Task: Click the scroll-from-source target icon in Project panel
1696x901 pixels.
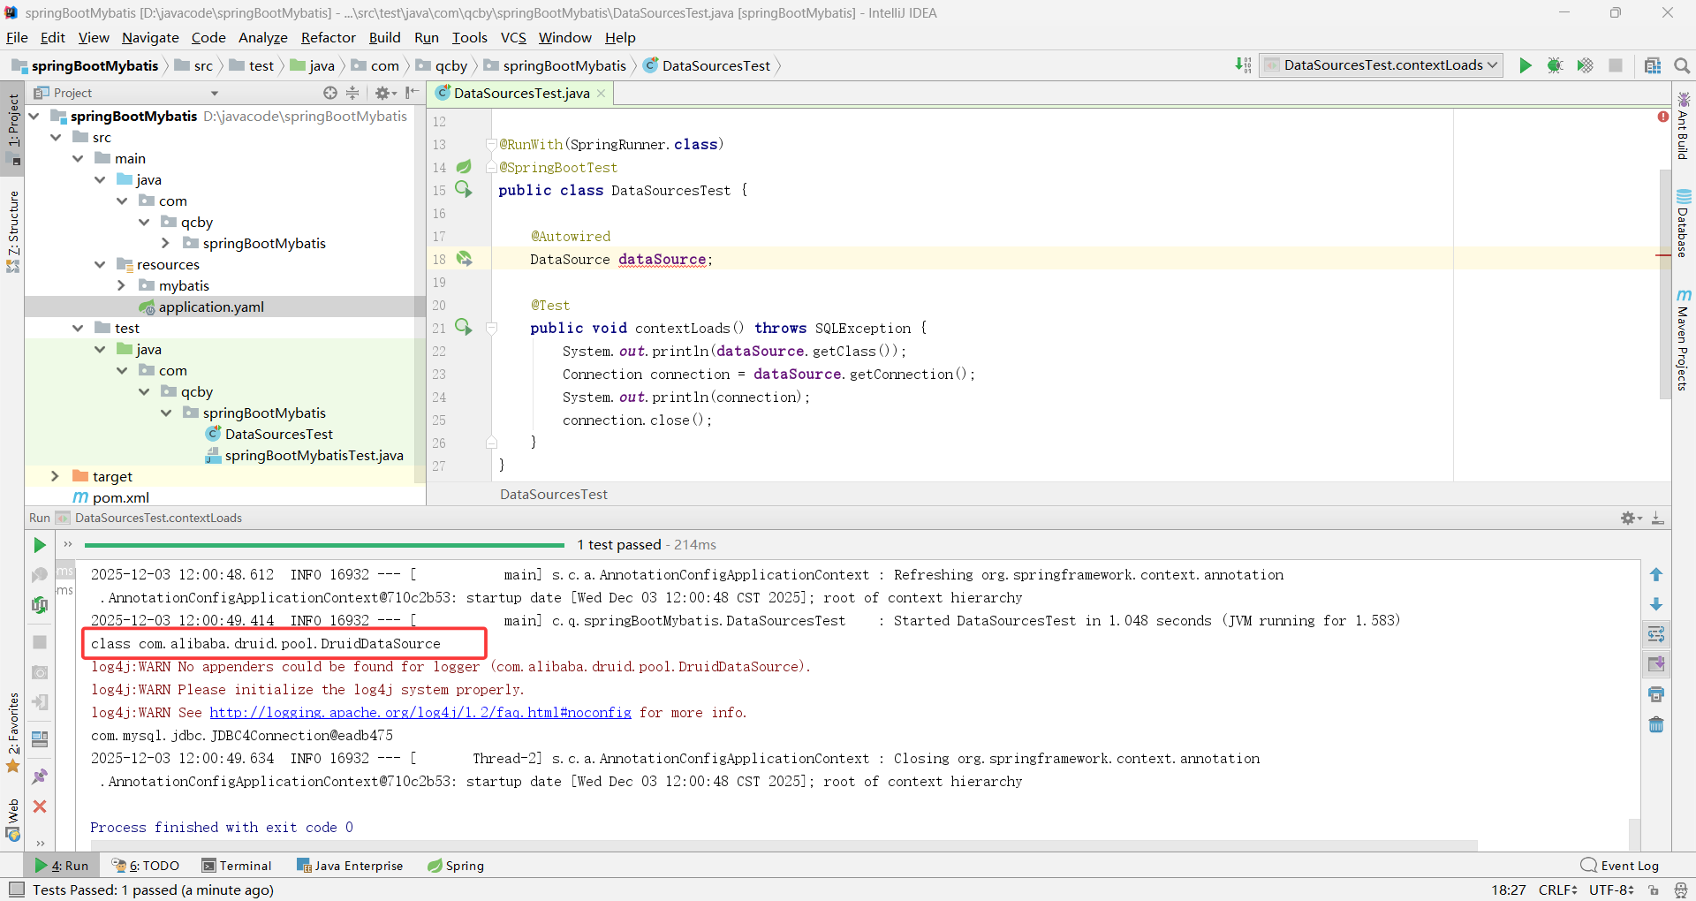Action: tap(330, 93)
